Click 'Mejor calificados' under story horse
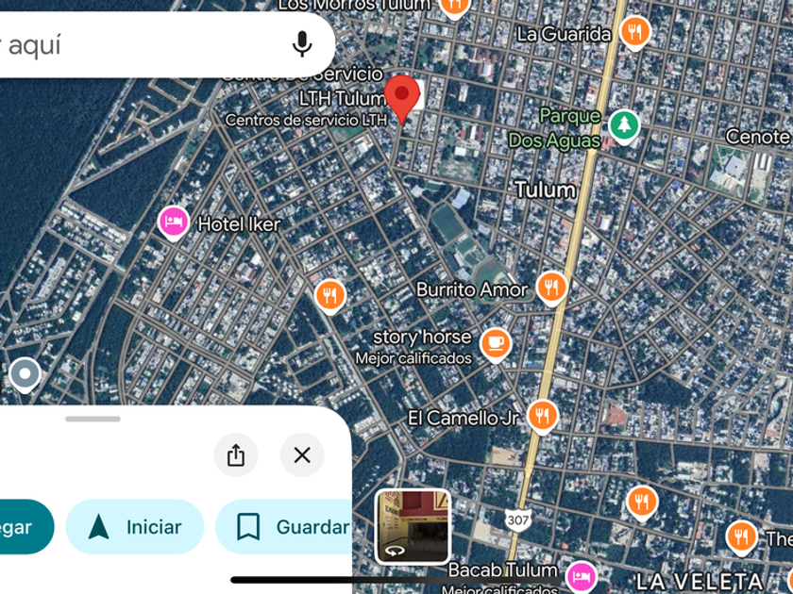This screenshot has height=594, width=793. (413, 358)
